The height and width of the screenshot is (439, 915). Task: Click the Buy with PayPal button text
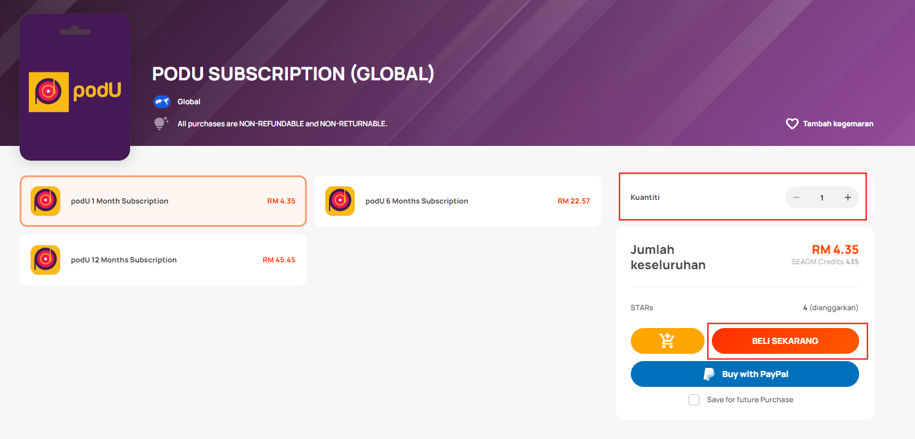click(755, 374)
